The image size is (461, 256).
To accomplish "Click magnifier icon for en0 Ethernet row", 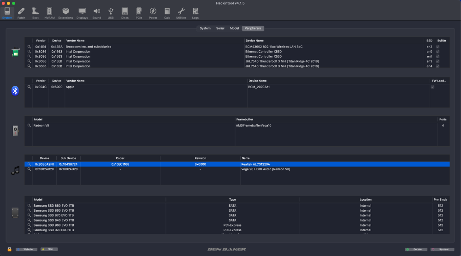I will [29, 52].
